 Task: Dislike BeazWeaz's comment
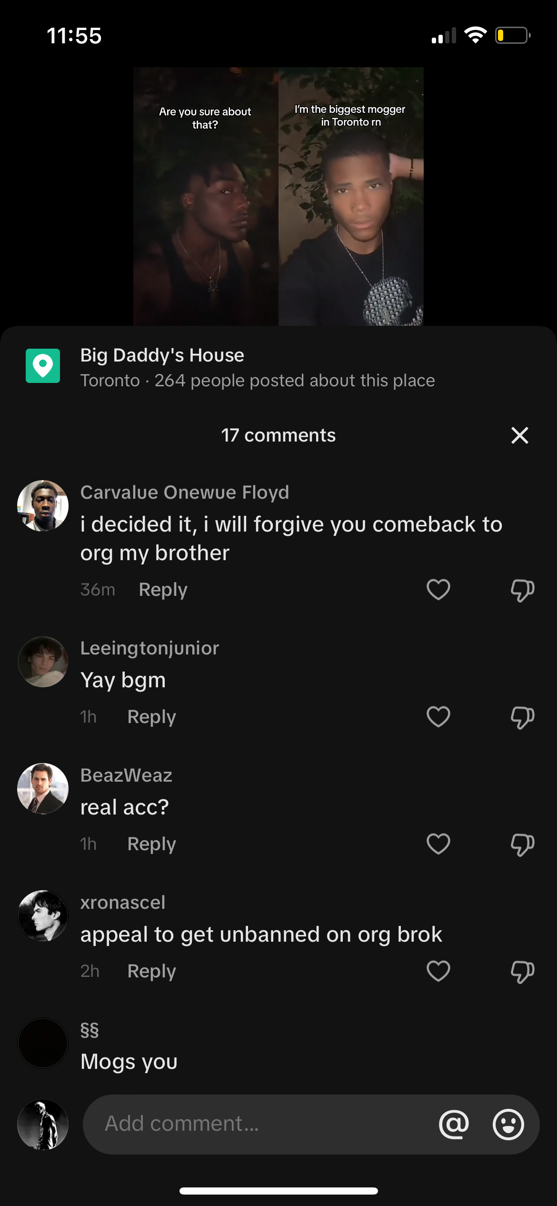pyautogui.click(x=522, y=845)
